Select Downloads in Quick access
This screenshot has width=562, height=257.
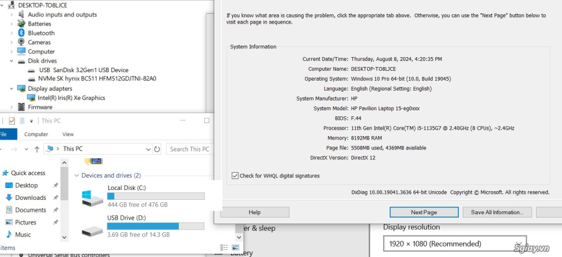tap(31, 198)
